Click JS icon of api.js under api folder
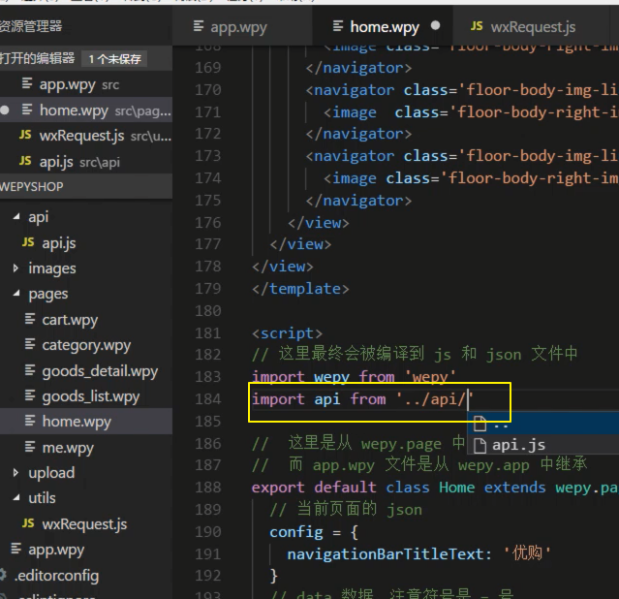This screenshot has width=619, height=599. (x=28, y=242)
